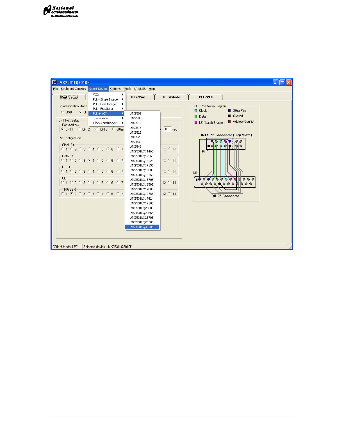Expand the PLL - Single Integer submenu
The width and height of the screenshot is (344, 445).
pyautogui.click(x=107, y=99)
